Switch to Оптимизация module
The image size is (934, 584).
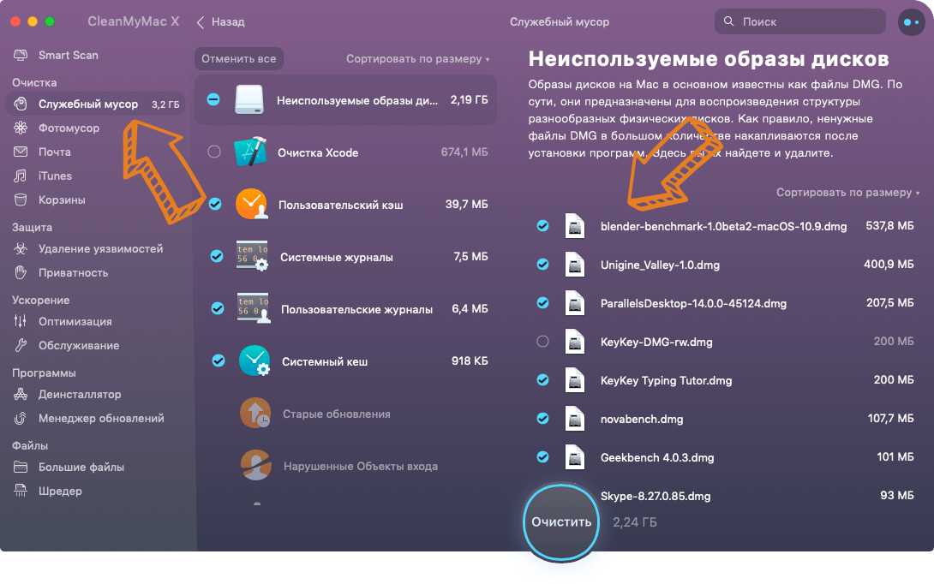point(75,321)
